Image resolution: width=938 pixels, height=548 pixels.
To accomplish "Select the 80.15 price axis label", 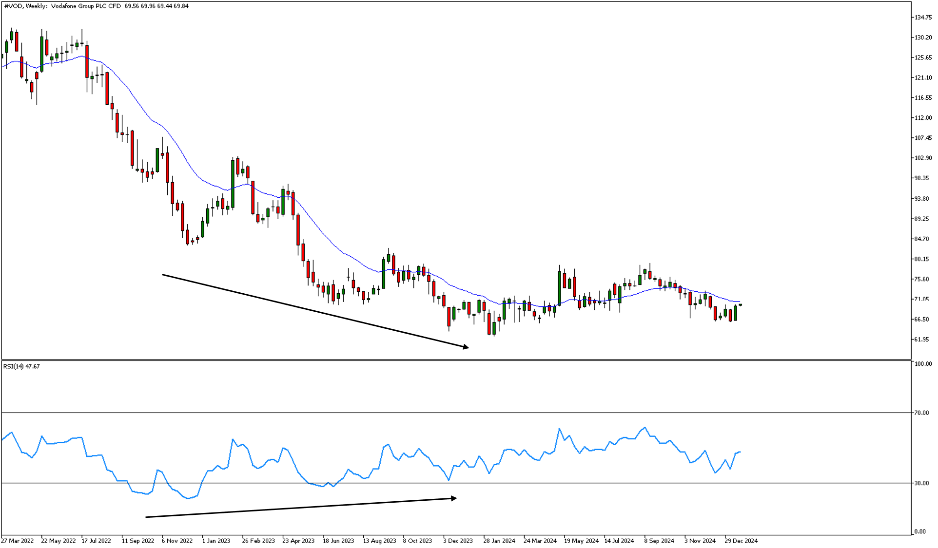I will 921,259.
